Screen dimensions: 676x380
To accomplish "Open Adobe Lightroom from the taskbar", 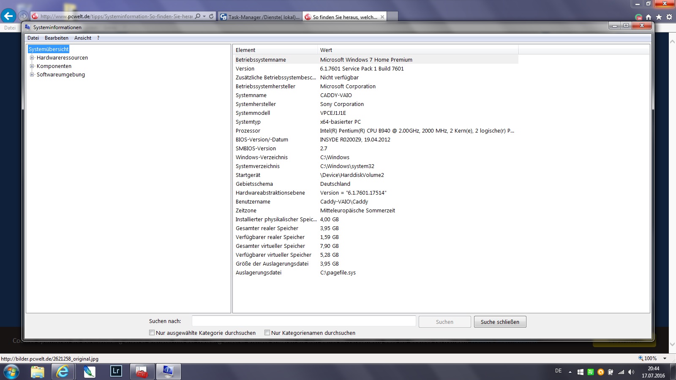I will [116, 372].
